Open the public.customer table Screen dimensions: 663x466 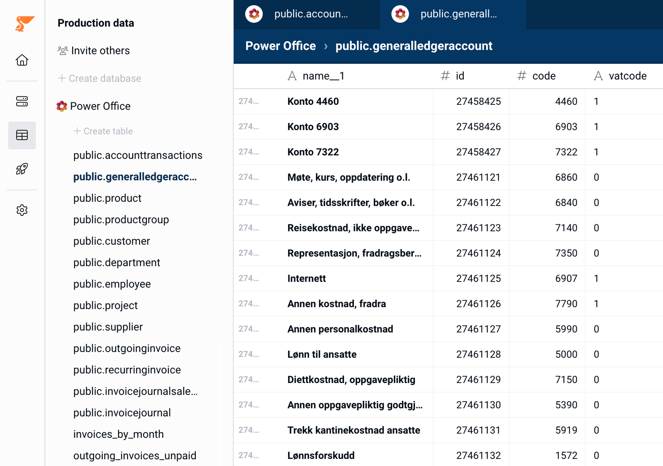[112, 241]
